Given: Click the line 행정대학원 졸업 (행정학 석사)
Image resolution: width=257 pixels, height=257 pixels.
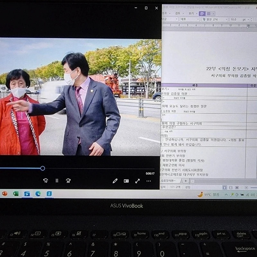Looking at the screenshot, I should coord(183,160).
